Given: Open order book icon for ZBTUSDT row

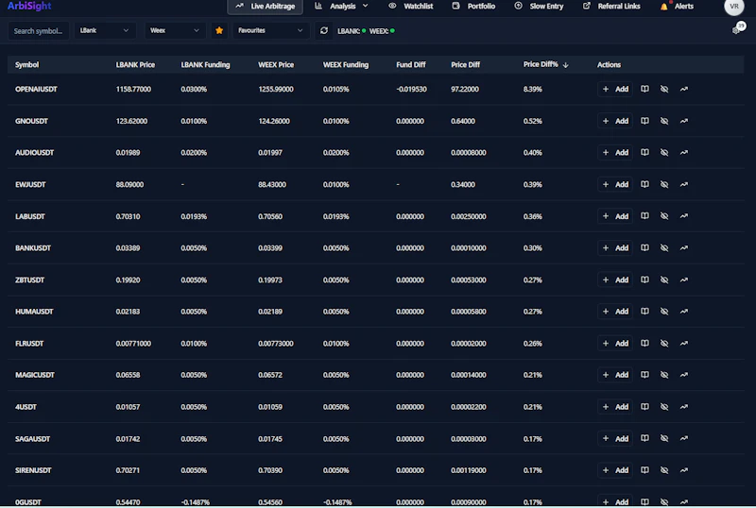Looking at the screenshot, I should [x=644, y=280].
